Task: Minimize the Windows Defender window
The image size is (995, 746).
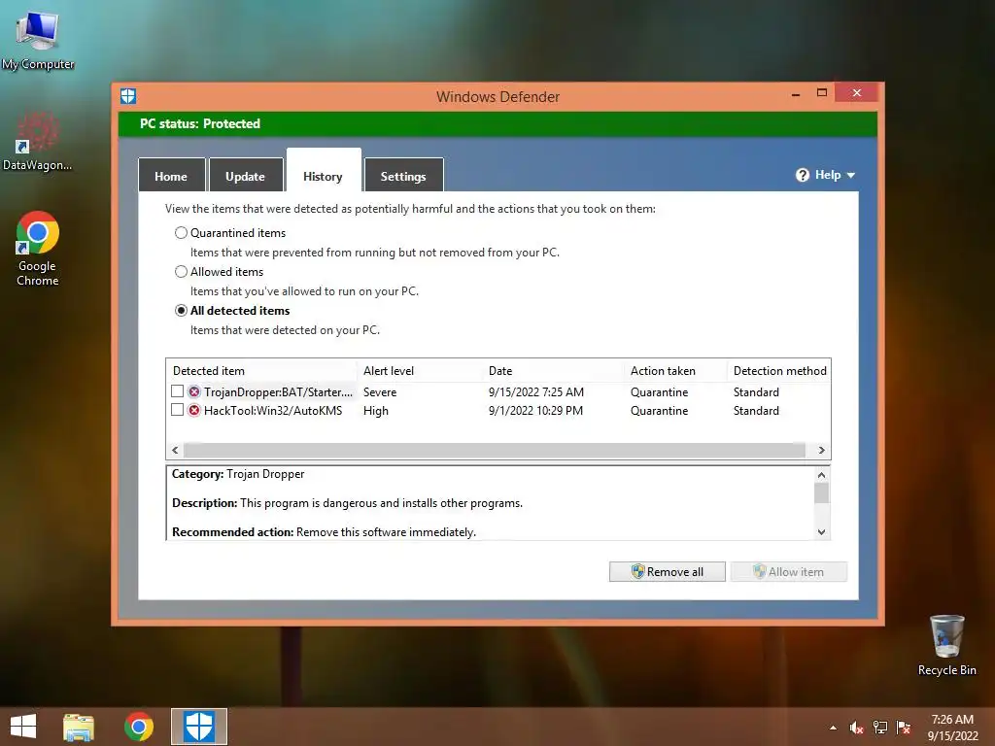Action: point(796,94)
